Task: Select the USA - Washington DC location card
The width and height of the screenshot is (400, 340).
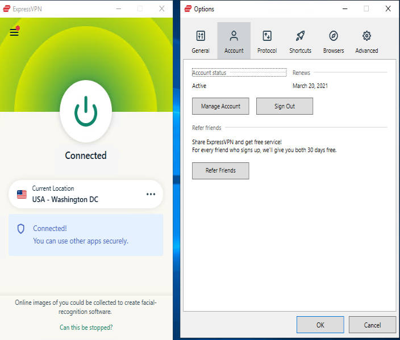Action: click(x=86, y=194)
